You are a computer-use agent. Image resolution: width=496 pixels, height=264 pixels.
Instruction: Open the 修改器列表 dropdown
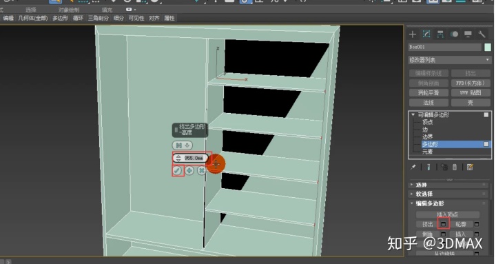pos(449,59)
